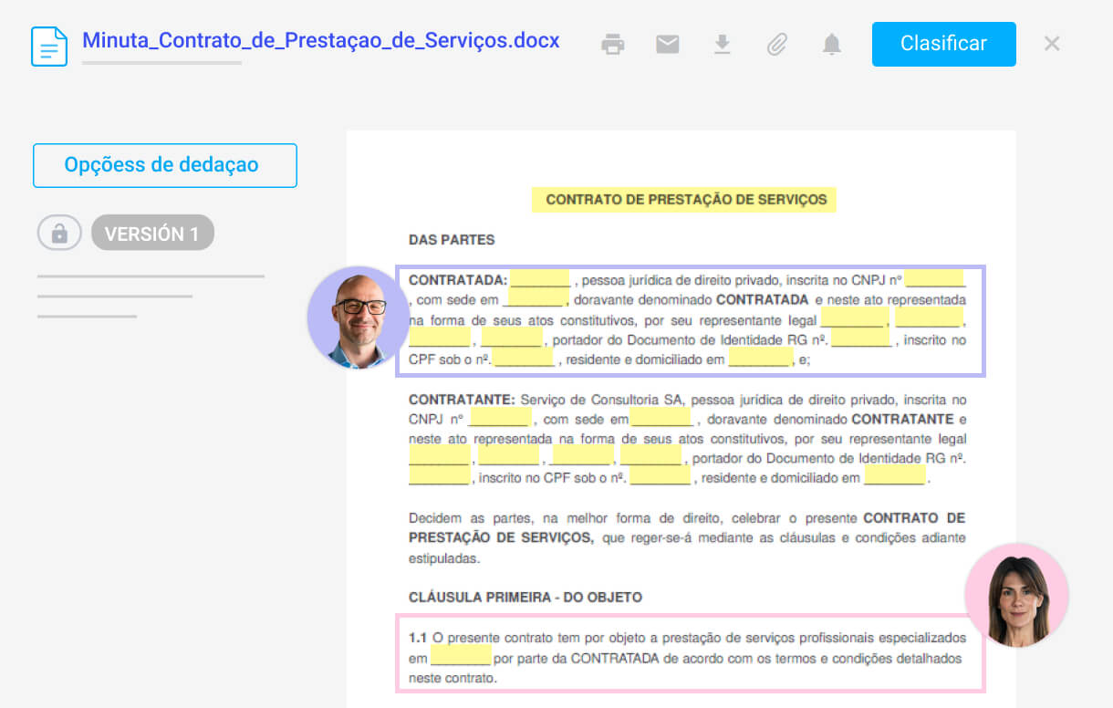Image resolution: width=1113 pixels, height=708 pixels.
Task: Open the Clasificar options
Action: [943, 44]
